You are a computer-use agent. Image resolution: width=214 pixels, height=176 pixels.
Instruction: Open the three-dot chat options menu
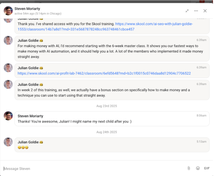[x=196, y=11]
